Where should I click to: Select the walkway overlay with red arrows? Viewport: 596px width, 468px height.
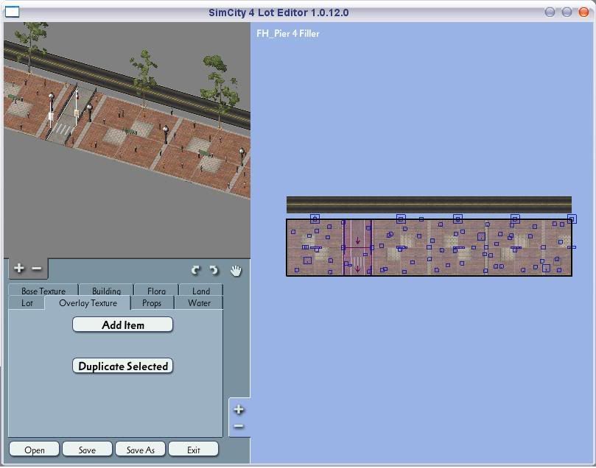[x=357, y=247]
